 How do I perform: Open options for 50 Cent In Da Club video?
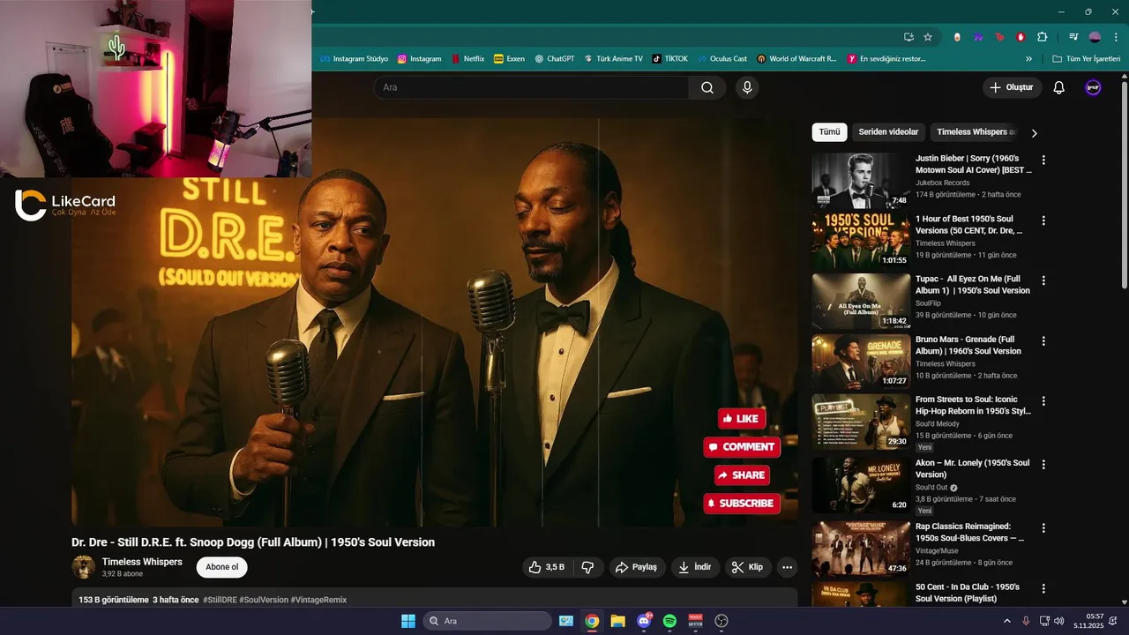click(x=1043, y=588)
